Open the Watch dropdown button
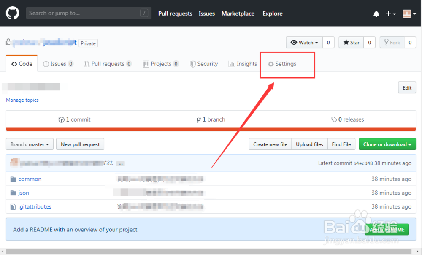The width and height of the screenshot is (422, 255). pos(304,43)
